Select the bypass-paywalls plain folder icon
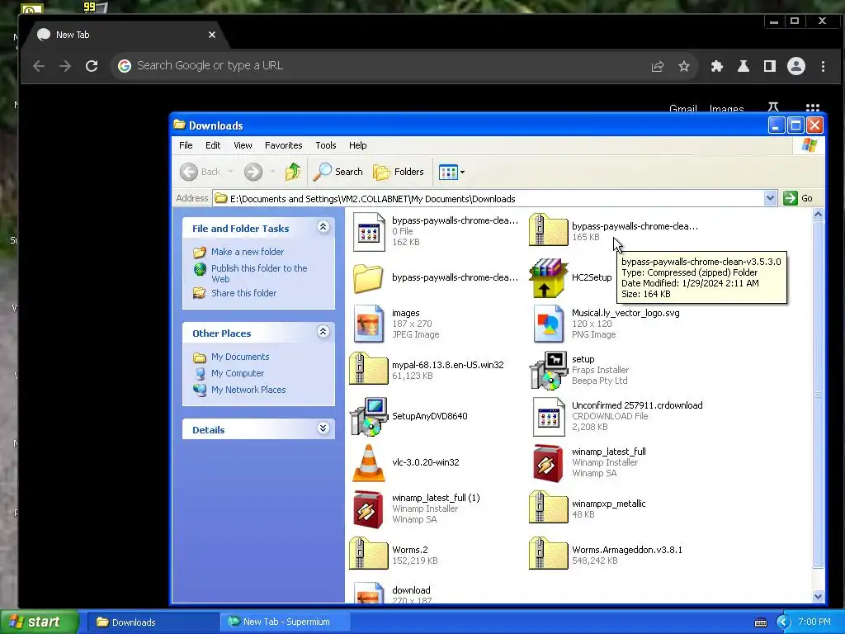The image size is (845, 634). [369, 278]
